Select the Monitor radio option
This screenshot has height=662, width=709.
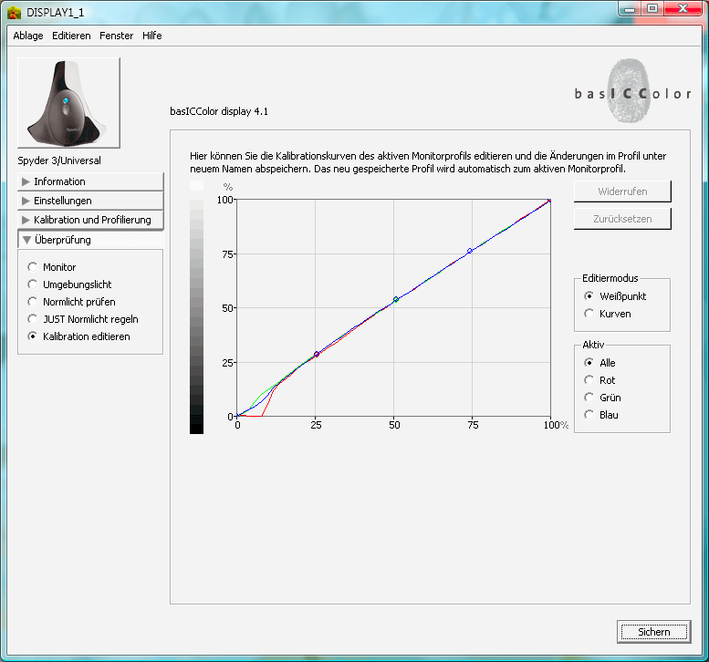[x=34, y=267]
